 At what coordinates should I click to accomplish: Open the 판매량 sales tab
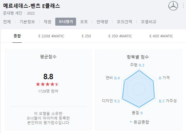[x=103, y=22]
